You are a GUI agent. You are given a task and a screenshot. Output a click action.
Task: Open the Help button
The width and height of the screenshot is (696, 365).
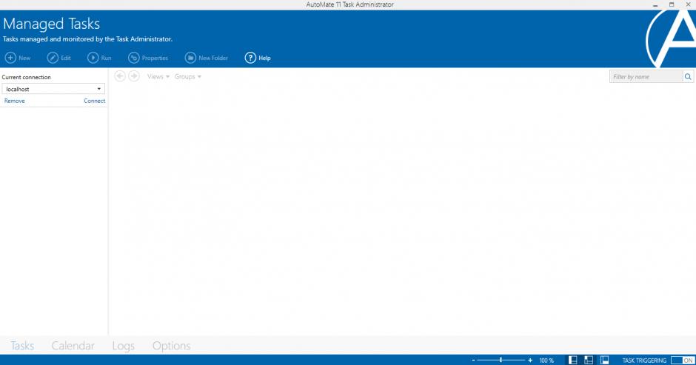(258, 58)
